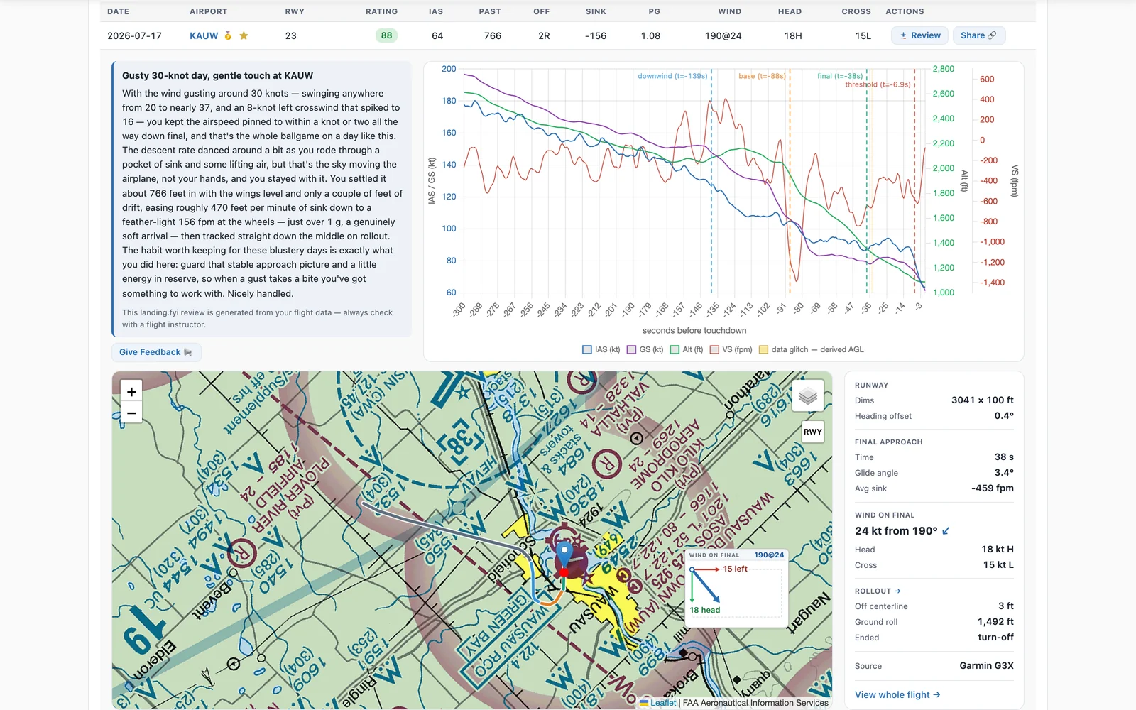Click the blue location marker on map
The image size is (1136, 710).
[x=564, y=555]
